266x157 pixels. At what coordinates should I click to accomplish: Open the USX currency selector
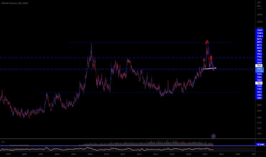pos(259,2)
